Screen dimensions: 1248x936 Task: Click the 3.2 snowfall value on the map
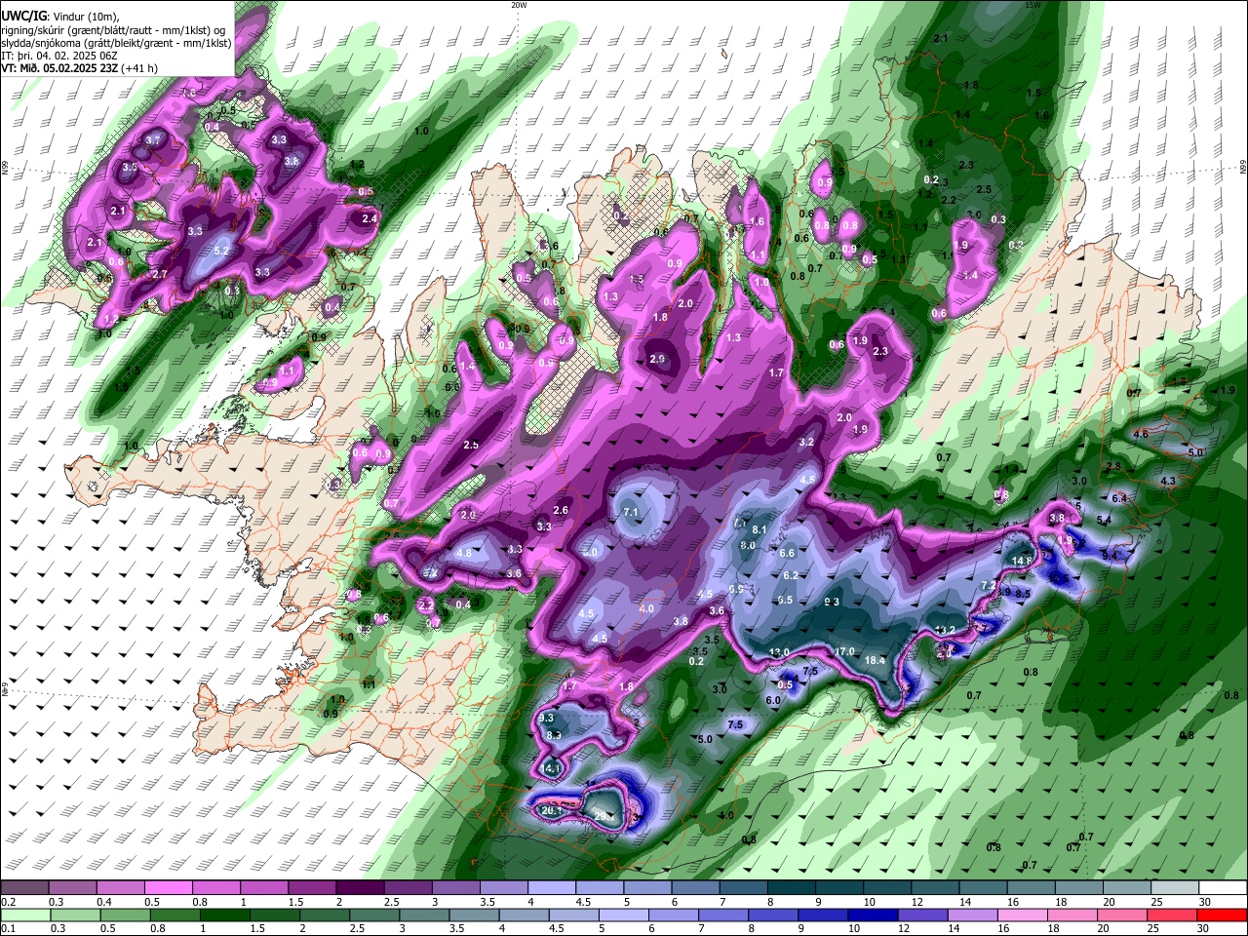coord(806,442)
